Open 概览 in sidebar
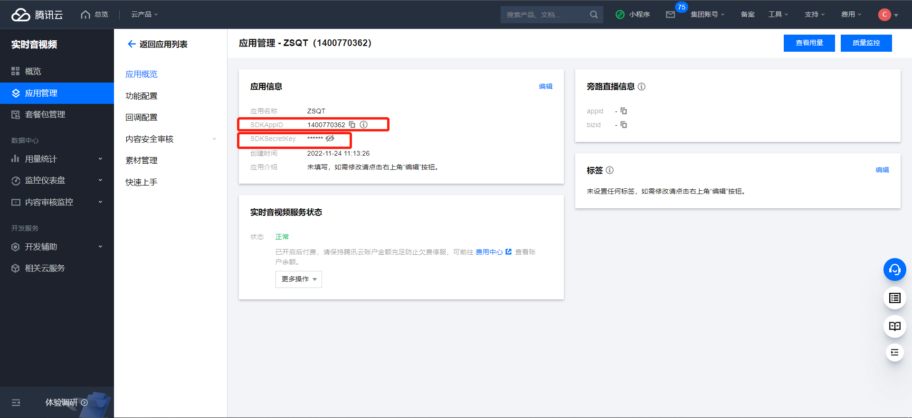The image size is (912, 418). click(x=57, y=71)
